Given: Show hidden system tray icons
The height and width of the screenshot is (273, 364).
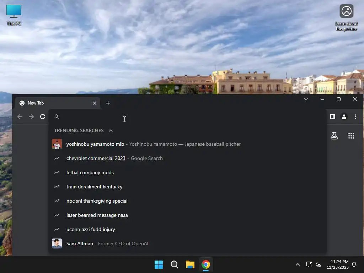Looking at the screenshot, I should click(x=298, y=264).
